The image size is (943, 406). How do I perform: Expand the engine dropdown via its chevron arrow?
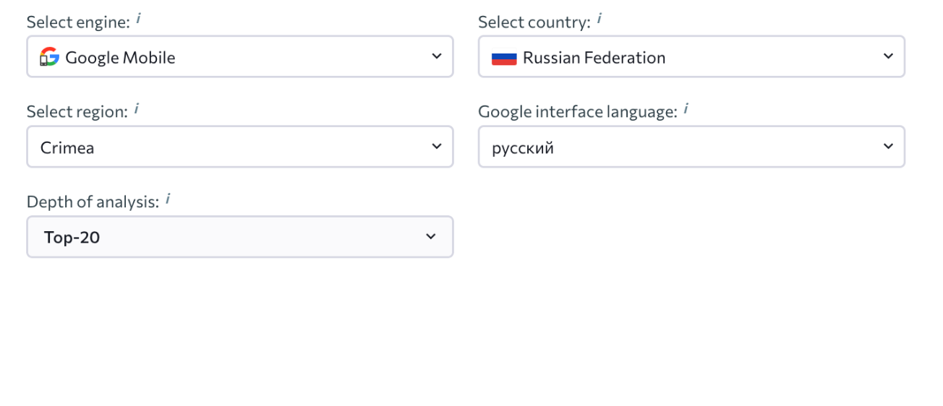(x=436, y=56)
